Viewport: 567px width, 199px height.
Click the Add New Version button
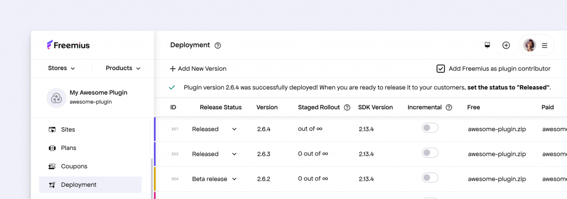tap(198, 69)
